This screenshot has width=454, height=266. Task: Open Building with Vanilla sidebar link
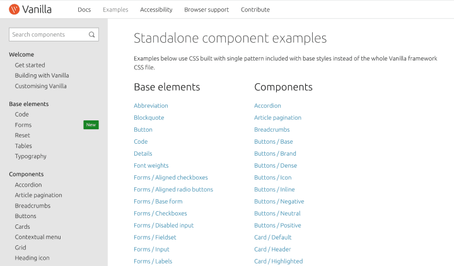(42, 76)
